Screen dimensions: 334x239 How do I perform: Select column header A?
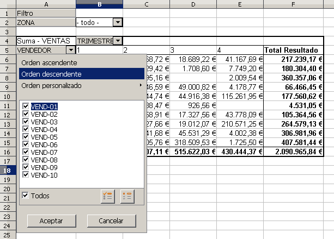tap(46, 4)
